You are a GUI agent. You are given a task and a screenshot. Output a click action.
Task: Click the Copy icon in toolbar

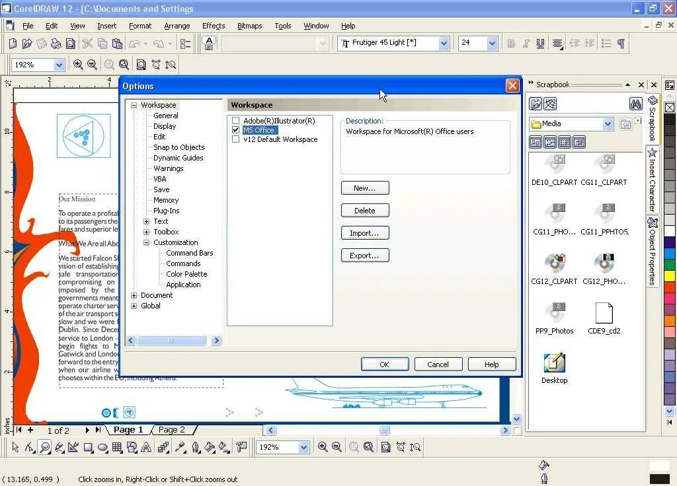pos(102,43)
